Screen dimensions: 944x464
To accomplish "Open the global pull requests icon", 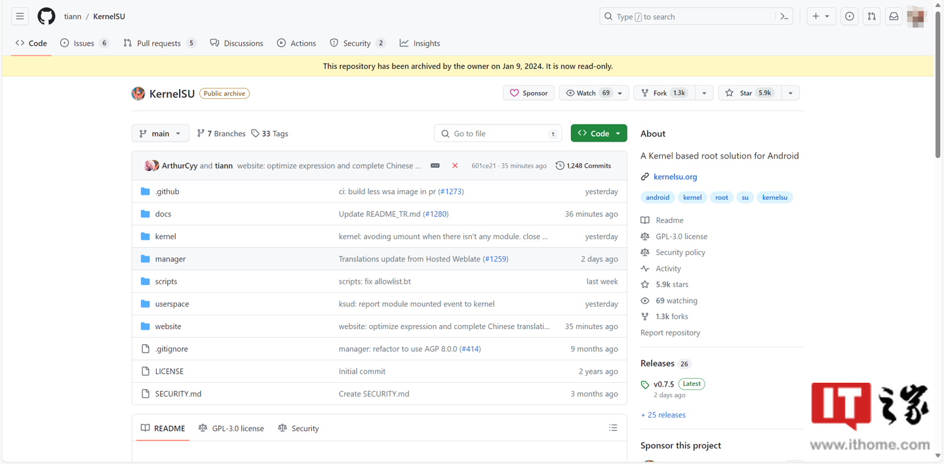I will pos(871,16).
